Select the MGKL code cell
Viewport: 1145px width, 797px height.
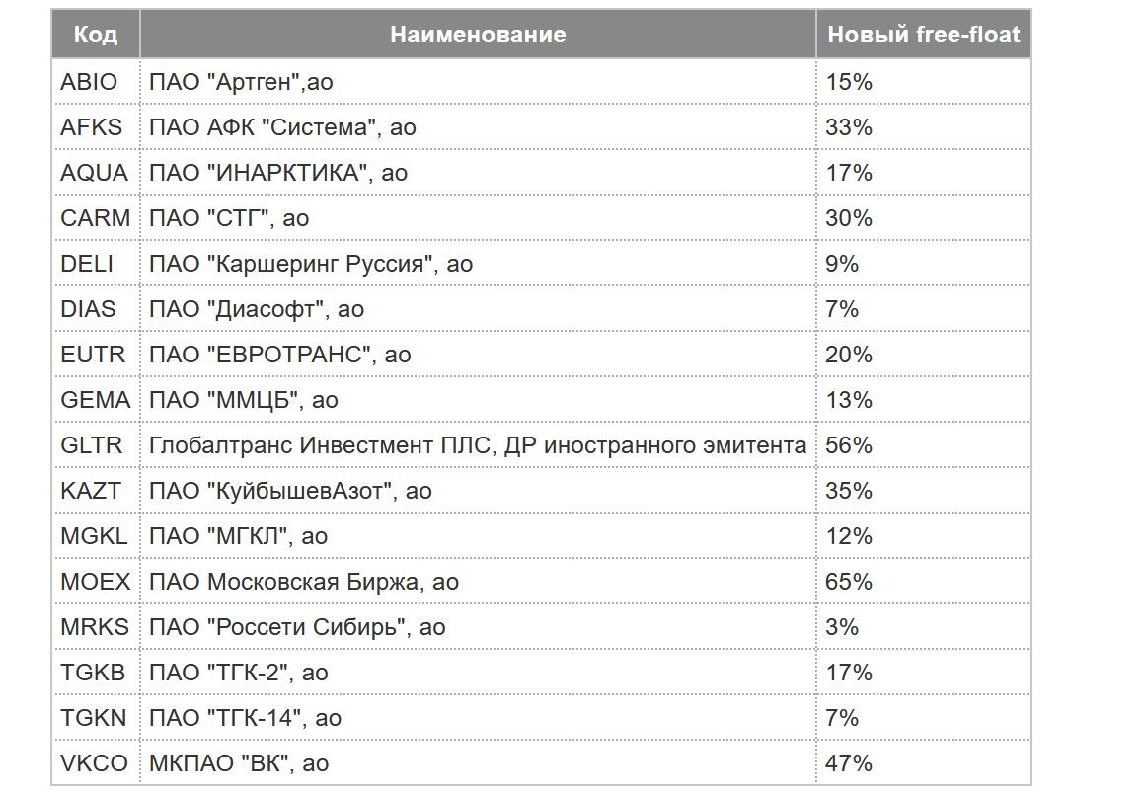coord(94,536)
